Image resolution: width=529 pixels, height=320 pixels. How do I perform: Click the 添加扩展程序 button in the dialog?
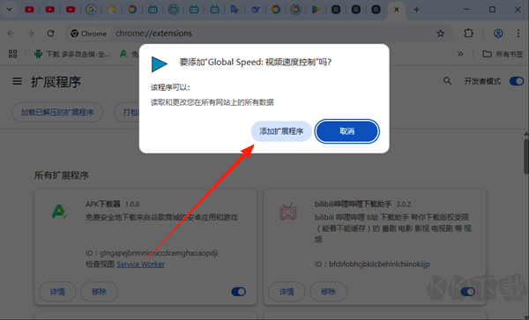click(x=281, y=131)
